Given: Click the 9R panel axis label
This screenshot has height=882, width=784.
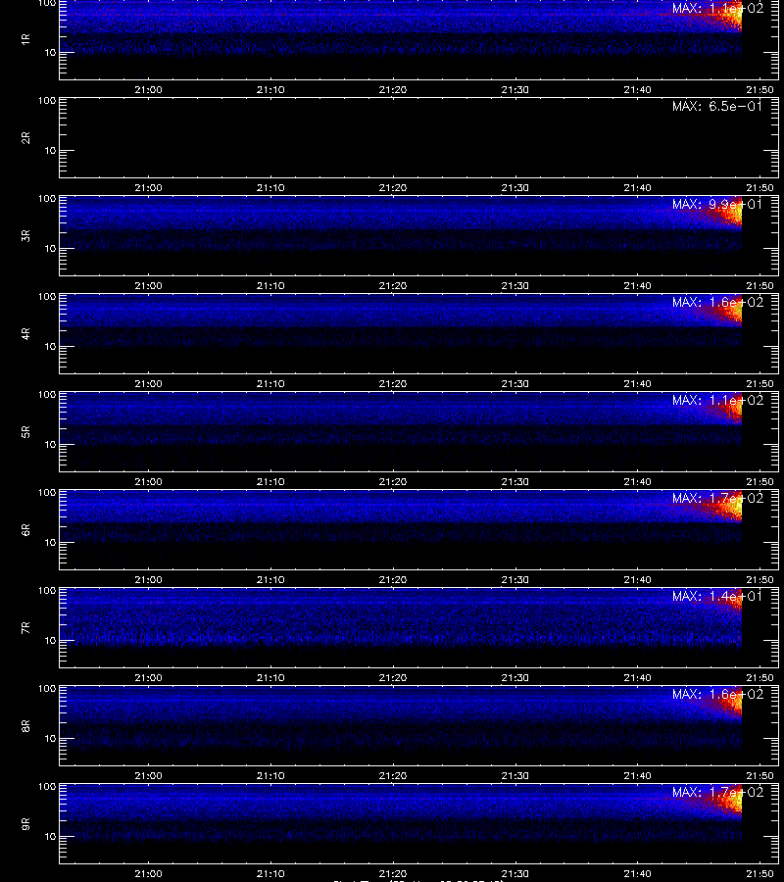Looking at the screenshot, I should point(25,824).
